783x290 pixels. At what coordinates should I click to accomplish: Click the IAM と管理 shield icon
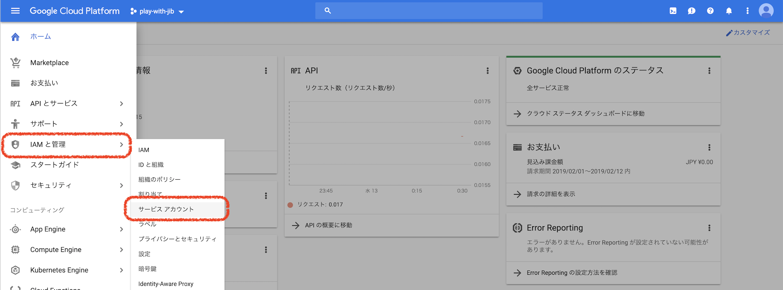pos(15,144)
